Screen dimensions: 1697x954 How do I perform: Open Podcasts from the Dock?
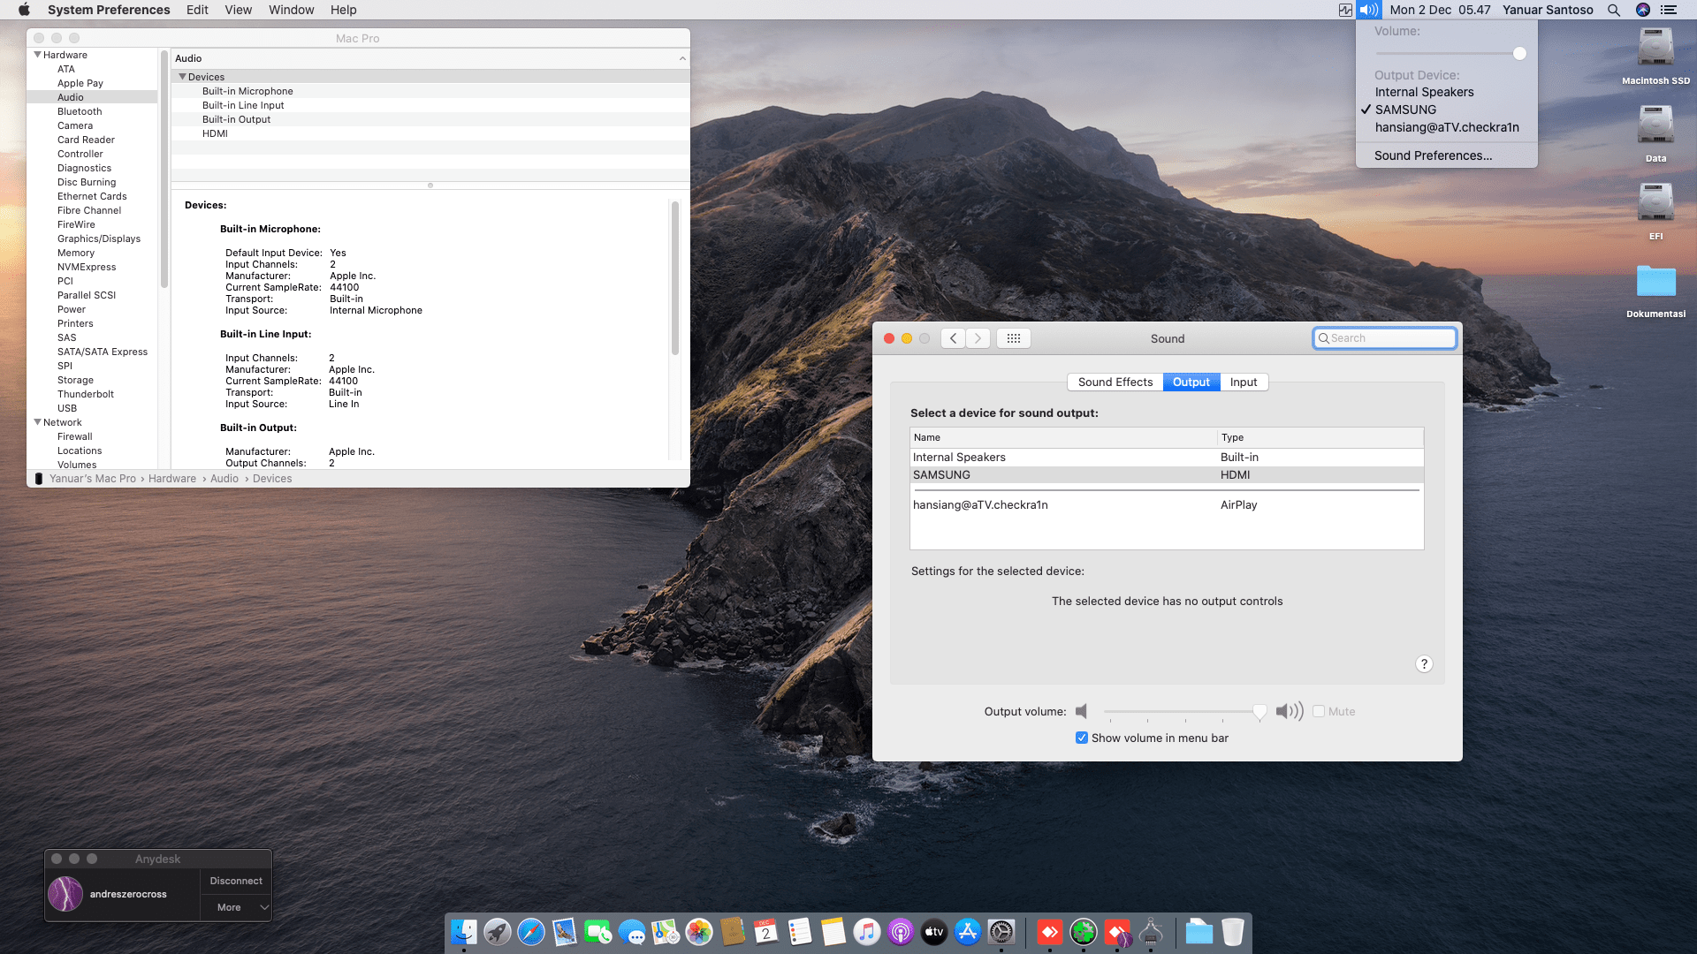(901, 932)
